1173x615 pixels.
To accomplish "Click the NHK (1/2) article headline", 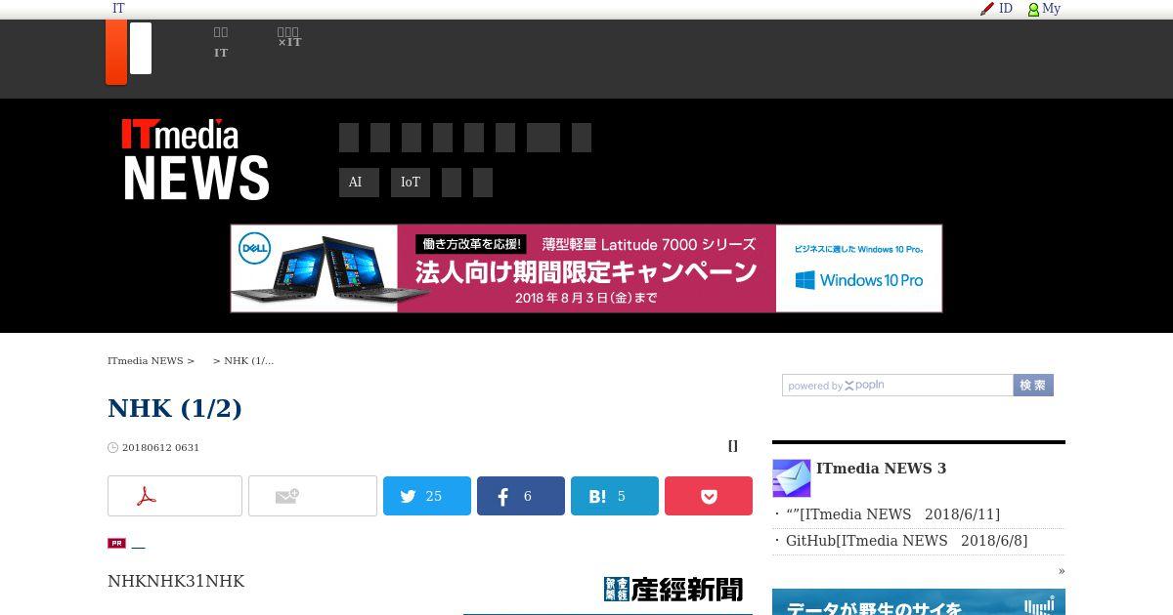I will tap(175, 408).
